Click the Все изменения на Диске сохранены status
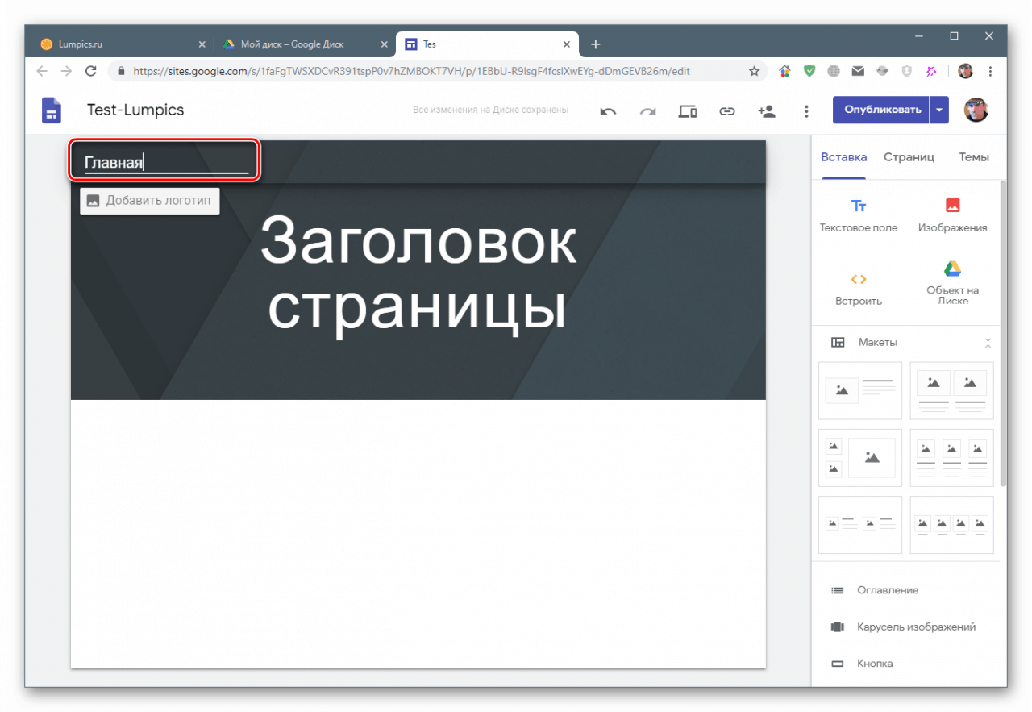This screenshot has height=712, width=1032. [x=490, y=110]
